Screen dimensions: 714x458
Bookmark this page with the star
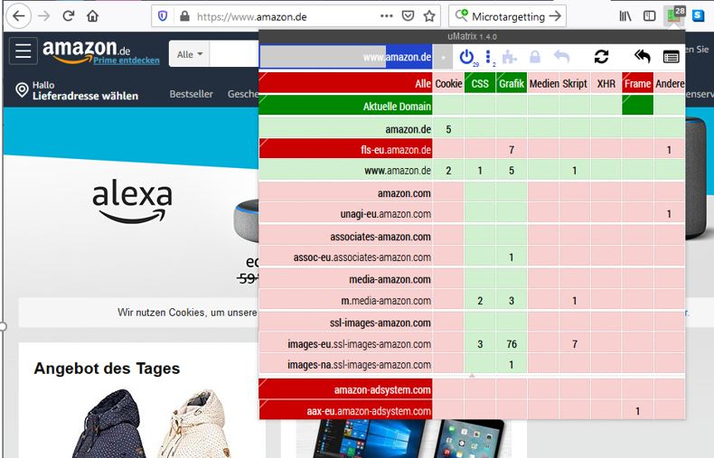click(429, 16)
